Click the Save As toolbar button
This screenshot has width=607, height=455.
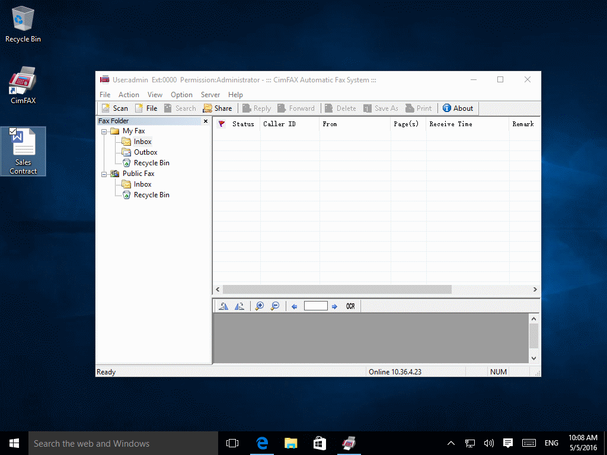381,108
